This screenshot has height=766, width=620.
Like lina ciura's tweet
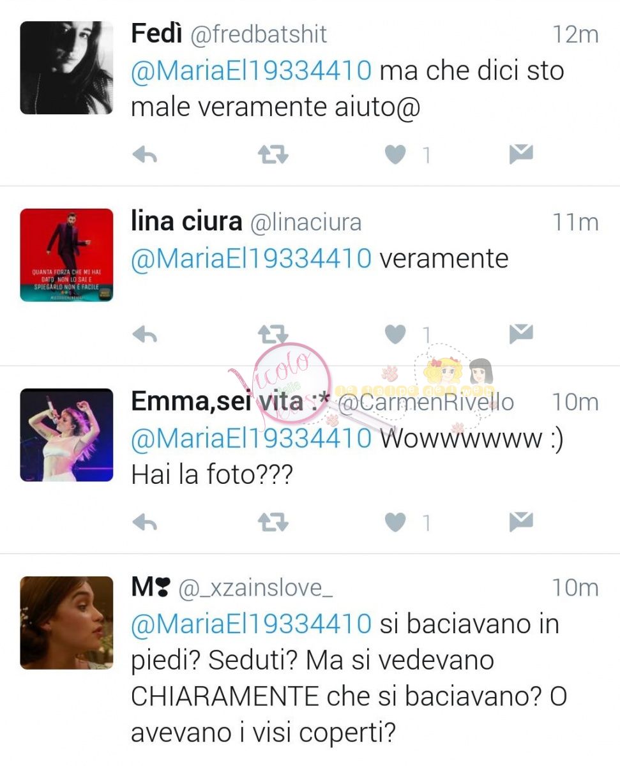pyautogui.click(x=395, y=334)
